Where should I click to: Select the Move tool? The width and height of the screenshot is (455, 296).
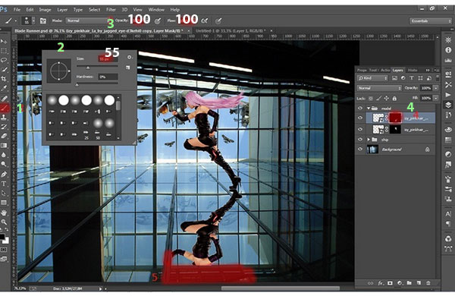click(4, 42)
